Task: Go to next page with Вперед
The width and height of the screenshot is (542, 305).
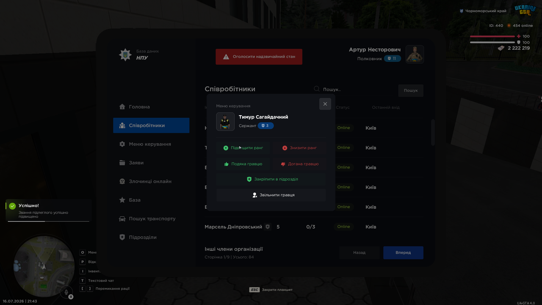Action: point(403,252)
